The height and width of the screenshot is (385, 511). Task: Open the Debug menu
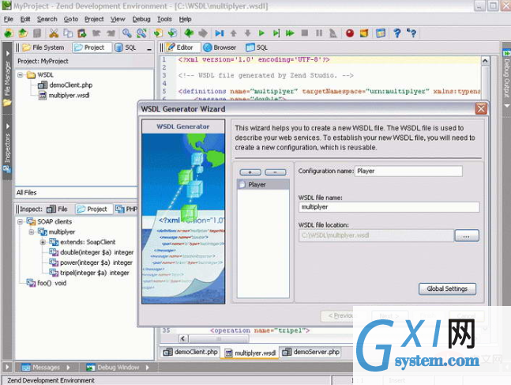[x=141, y=19]
